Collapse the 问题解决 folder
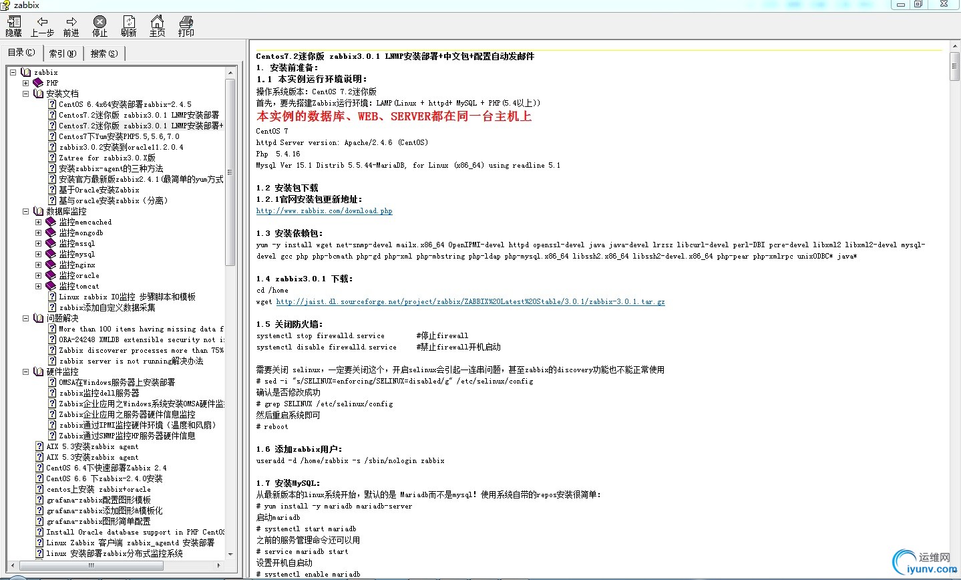The image size is (961, 580). click(x=25, y=318)
